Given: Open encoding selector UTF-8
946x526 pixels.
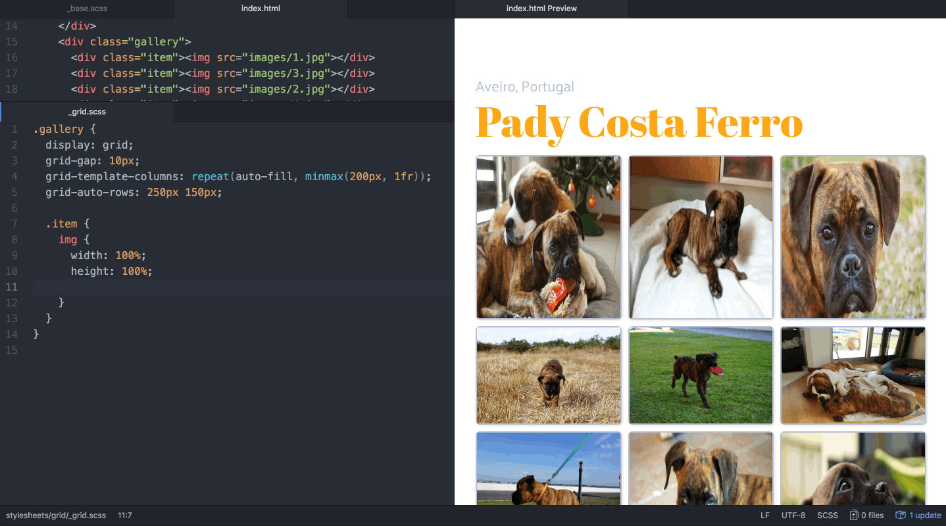Looking at the screenshot, I should [793, 515].
